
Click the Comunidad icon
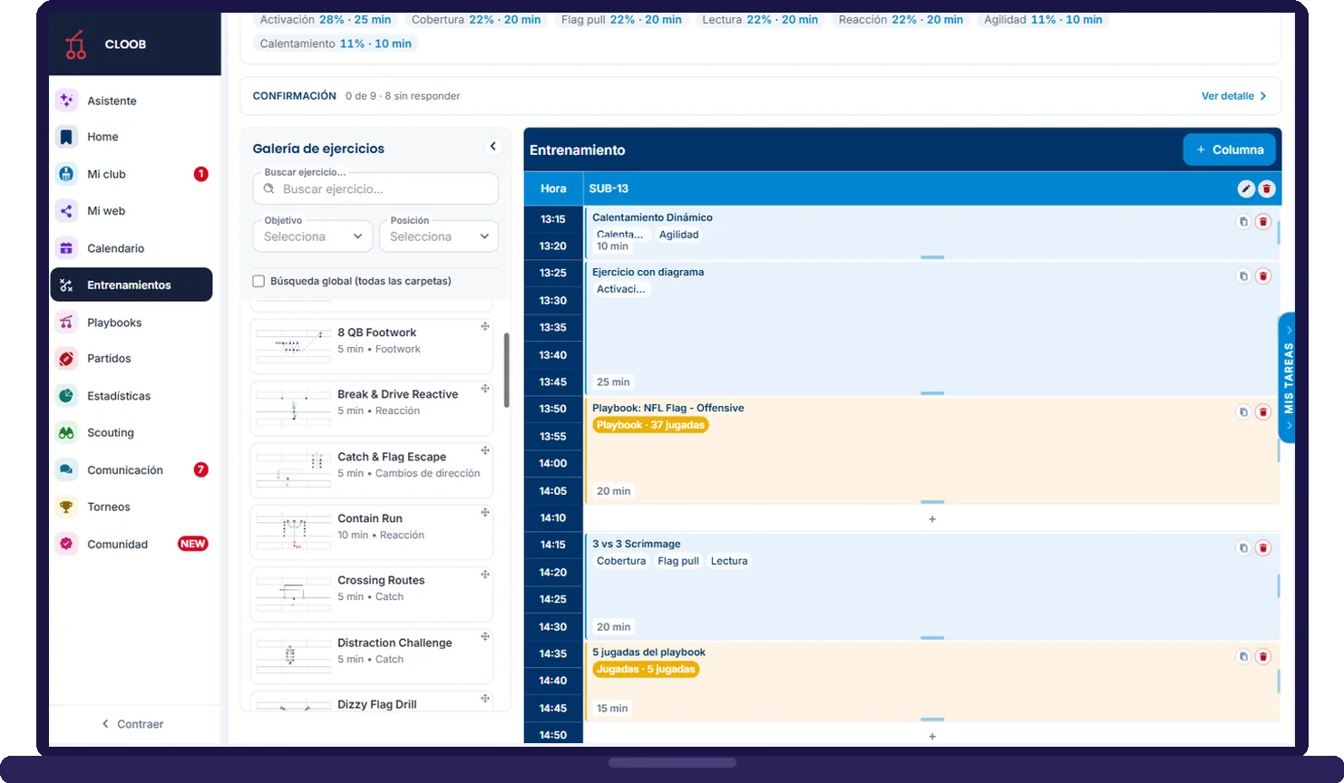pyautogui.click(x=66, y=544)
